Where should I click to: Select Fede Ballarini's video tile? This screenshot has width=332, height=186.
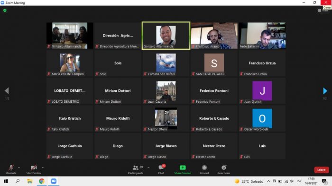pos(262,35)
